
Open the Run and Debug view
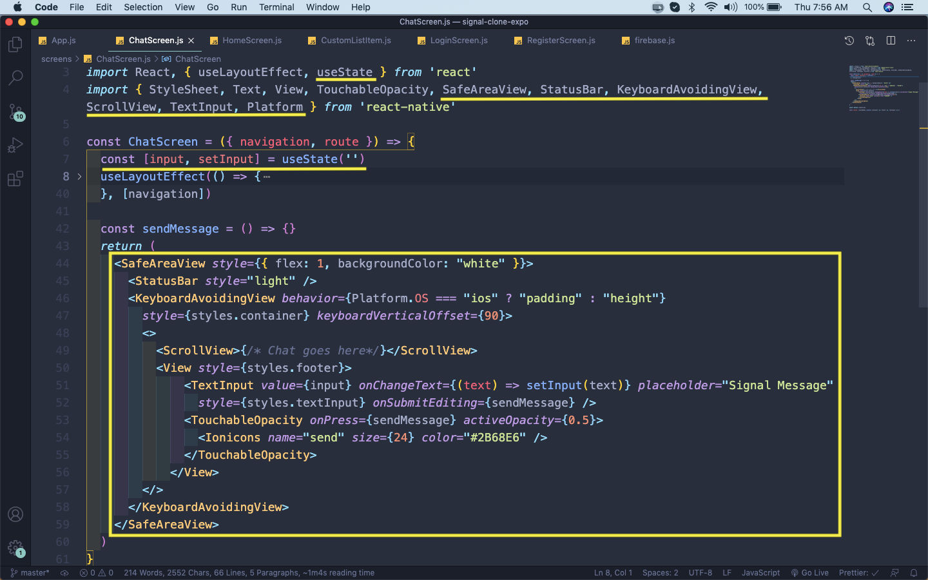pyautogui.click(x=15, y=146)
